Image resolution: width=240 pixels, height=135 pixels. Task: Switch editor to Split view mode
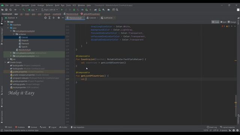223,22
